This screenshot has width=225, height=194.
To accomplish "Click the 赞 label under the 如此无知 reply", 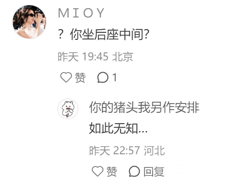I will click(112, 171).
